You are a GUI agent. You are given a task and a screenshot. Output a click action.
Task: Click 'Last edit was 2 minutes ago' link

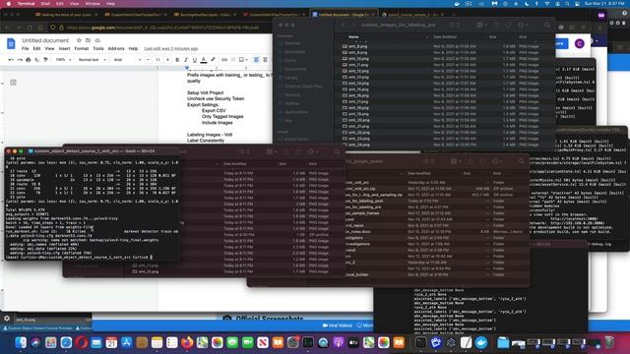coord(170,48)
